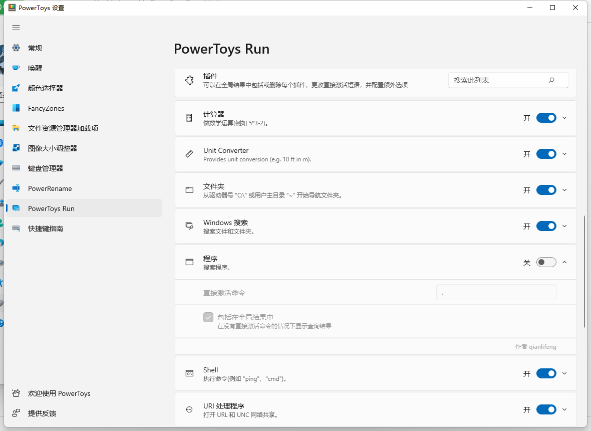Click the 计算器 plugin icon
Viewport: 591px width, 431px height.
coord(189,118)
